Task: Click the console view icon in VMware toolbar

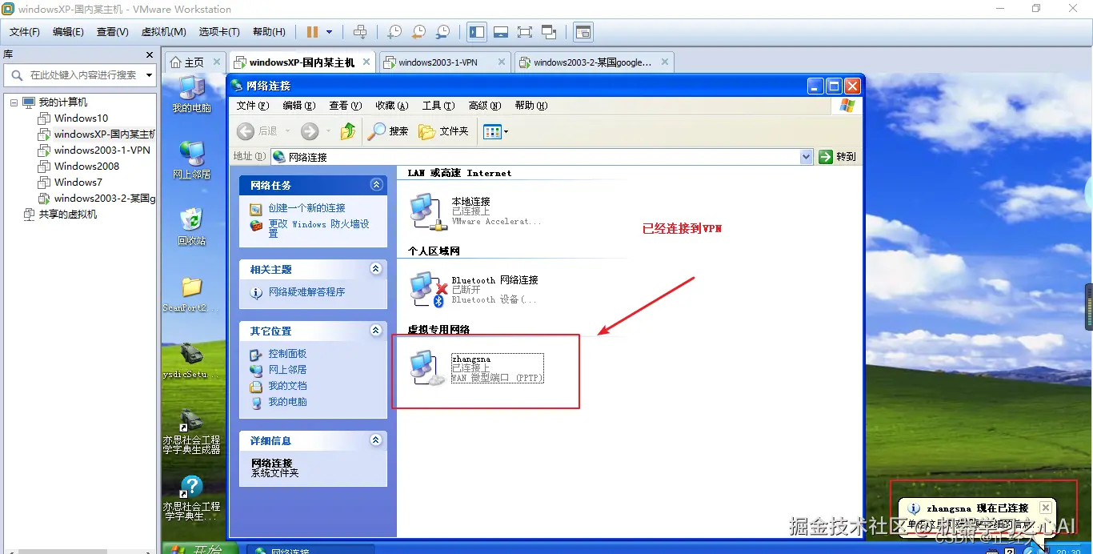Action: 583,32
